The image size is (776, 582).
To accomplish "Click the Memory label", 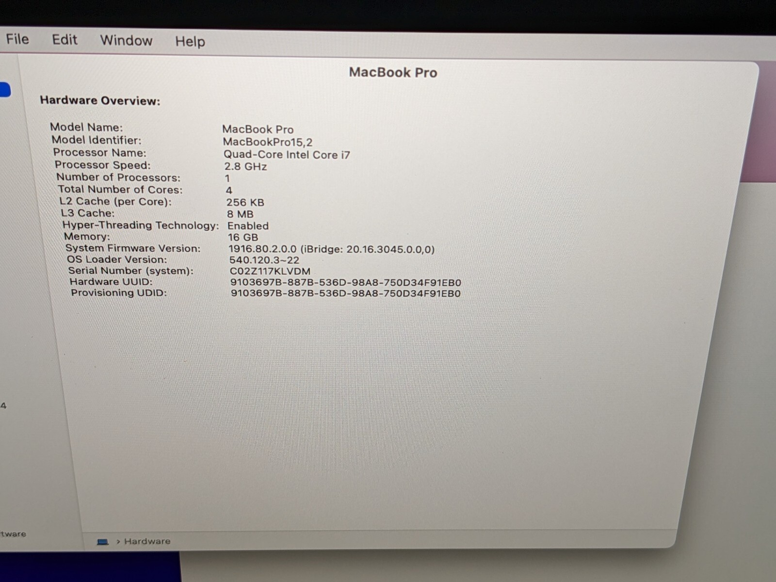I will click(x=87, y=237).
